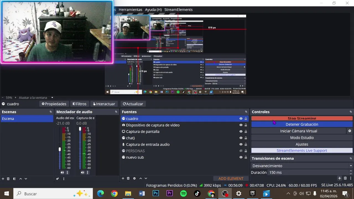Open Epic Games launcher from taskbar

253,193
